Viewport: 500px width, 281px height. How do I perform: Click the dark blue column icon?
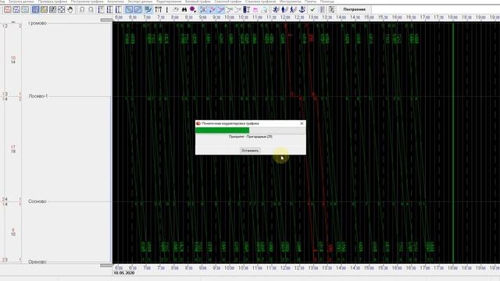246,9
